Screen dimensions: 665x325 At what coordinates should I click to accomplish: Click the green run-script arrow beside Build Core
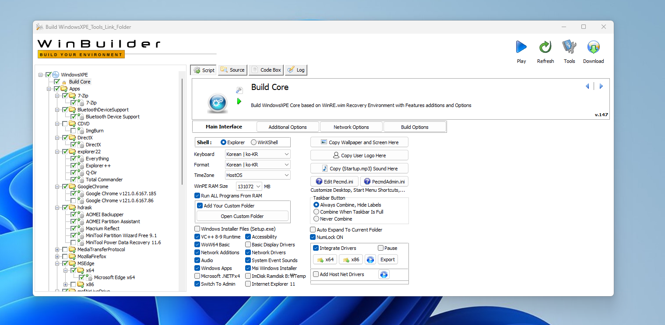pyautogui.click(x=239, y=101)
